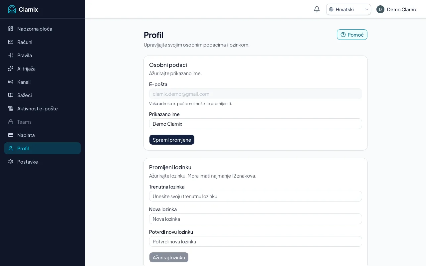Viewport: 426px width, 266px height.
Task: Click the Pomoć help button
Action: [x=352, y=35]
